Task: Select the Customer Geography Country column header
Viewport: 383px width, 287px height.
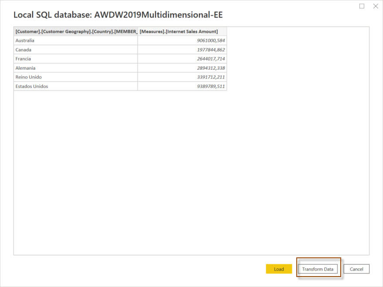Action: (76, 31)
